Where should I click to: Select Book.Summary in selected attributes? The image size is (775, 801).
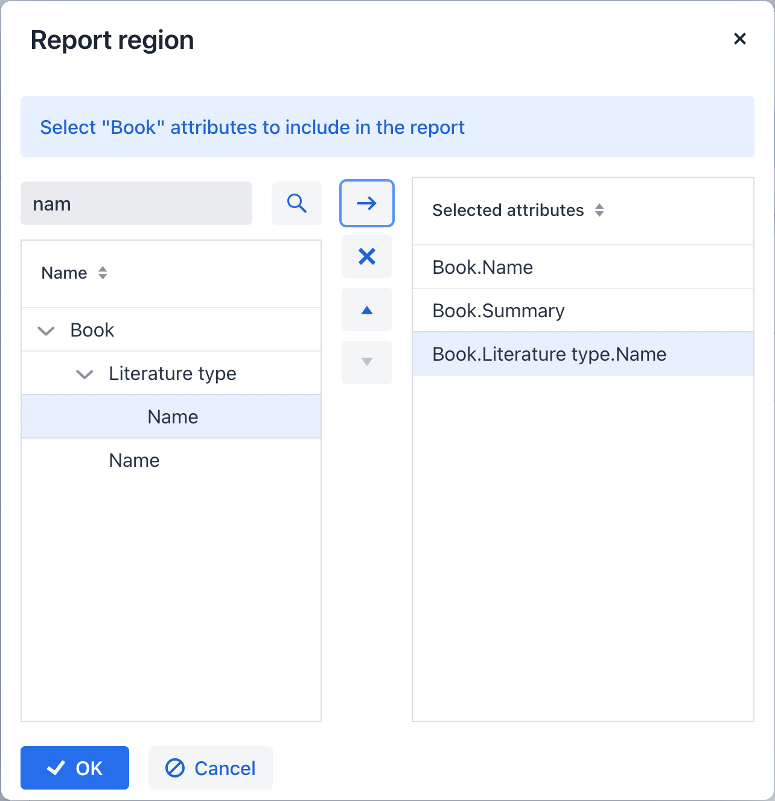[583, 311]
